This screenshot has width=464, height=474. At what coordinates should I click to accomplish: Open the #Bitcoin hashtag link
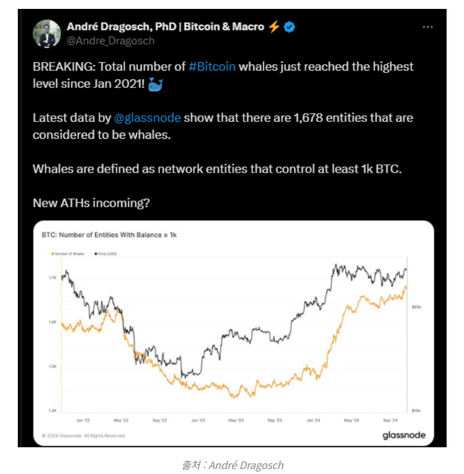tap(212, 67)
